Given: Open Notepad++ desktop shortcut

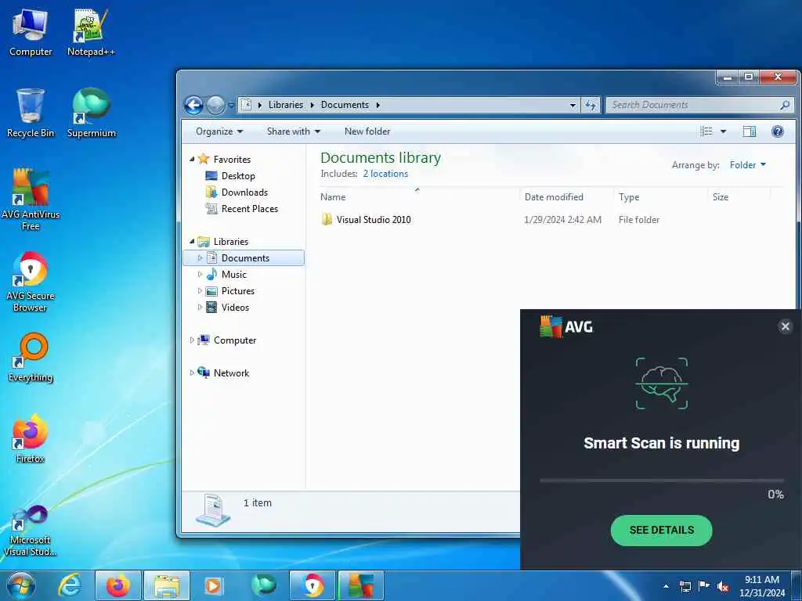Looking at the screenshot, I should point(91,33).
